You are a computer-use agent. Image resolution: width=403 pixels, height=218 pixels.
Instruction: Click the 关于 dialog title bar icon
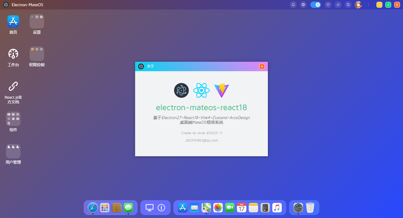pyautogui.click(x=141, y=66)
